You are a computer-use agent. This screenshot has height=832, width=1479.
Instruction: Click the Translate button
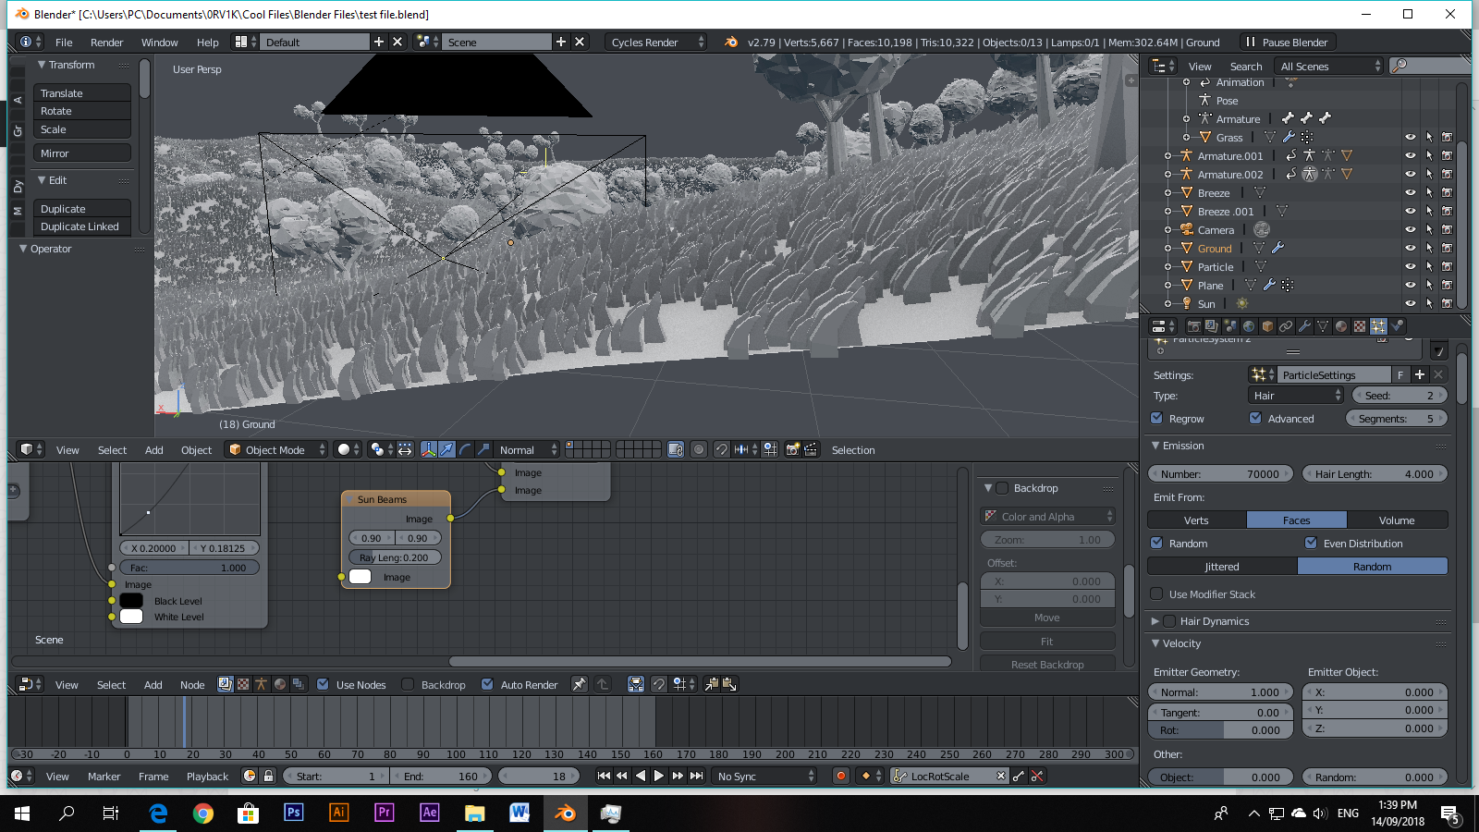[x=82, y=92]
